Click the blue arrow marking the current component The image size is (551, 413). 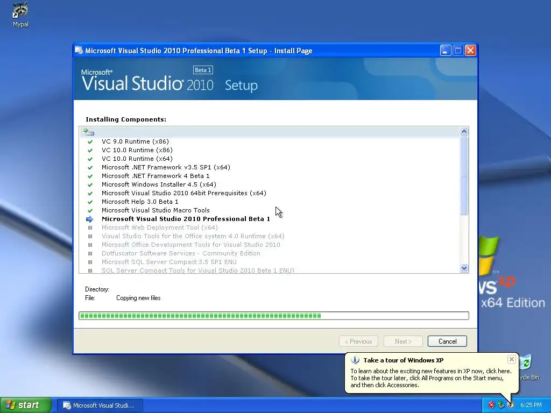pyautogui.click(x=90, y=219)
